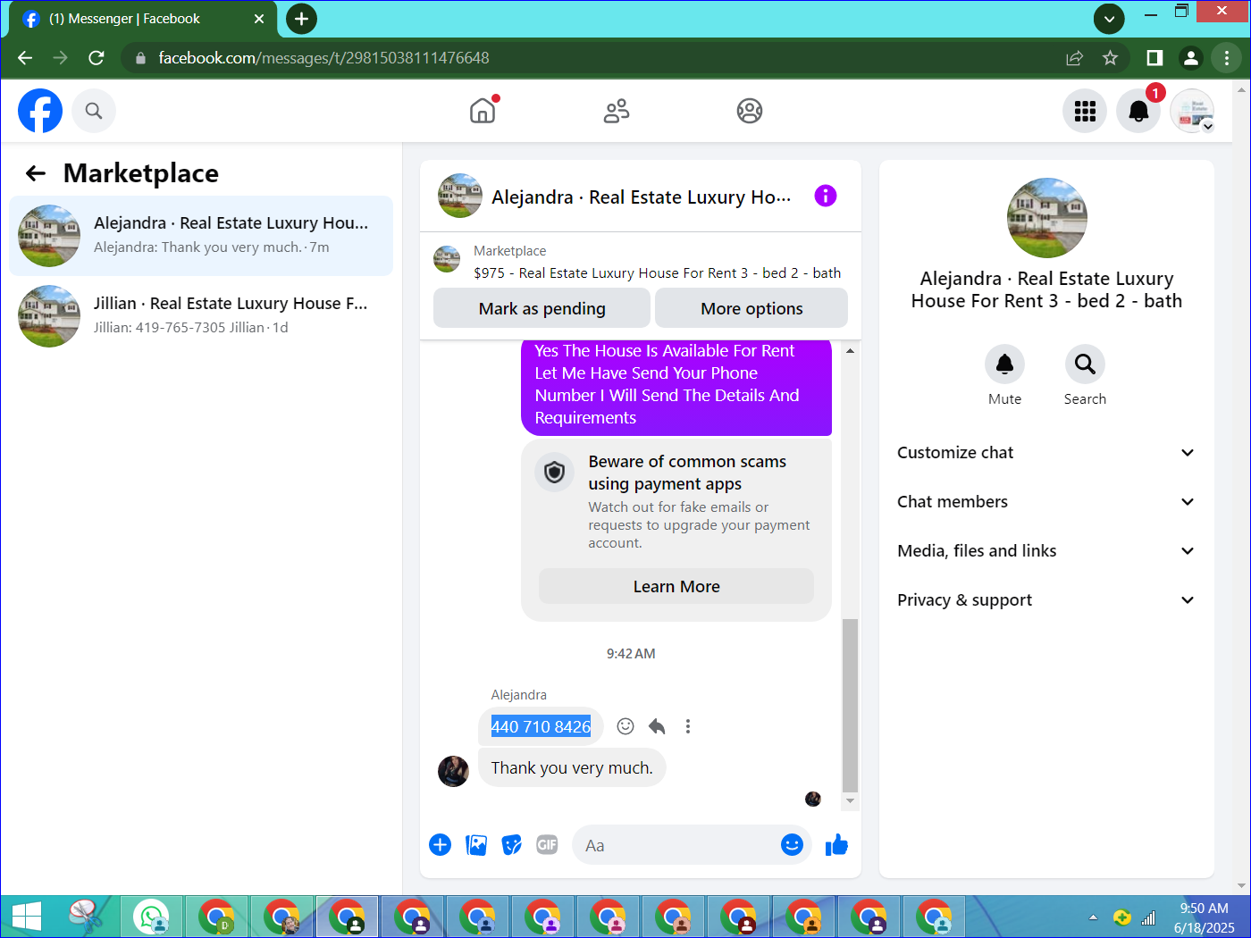Viewport: 1251px width, 938px height.
Task: Click the network signal tray icon
Action: tap(1148, 917)
